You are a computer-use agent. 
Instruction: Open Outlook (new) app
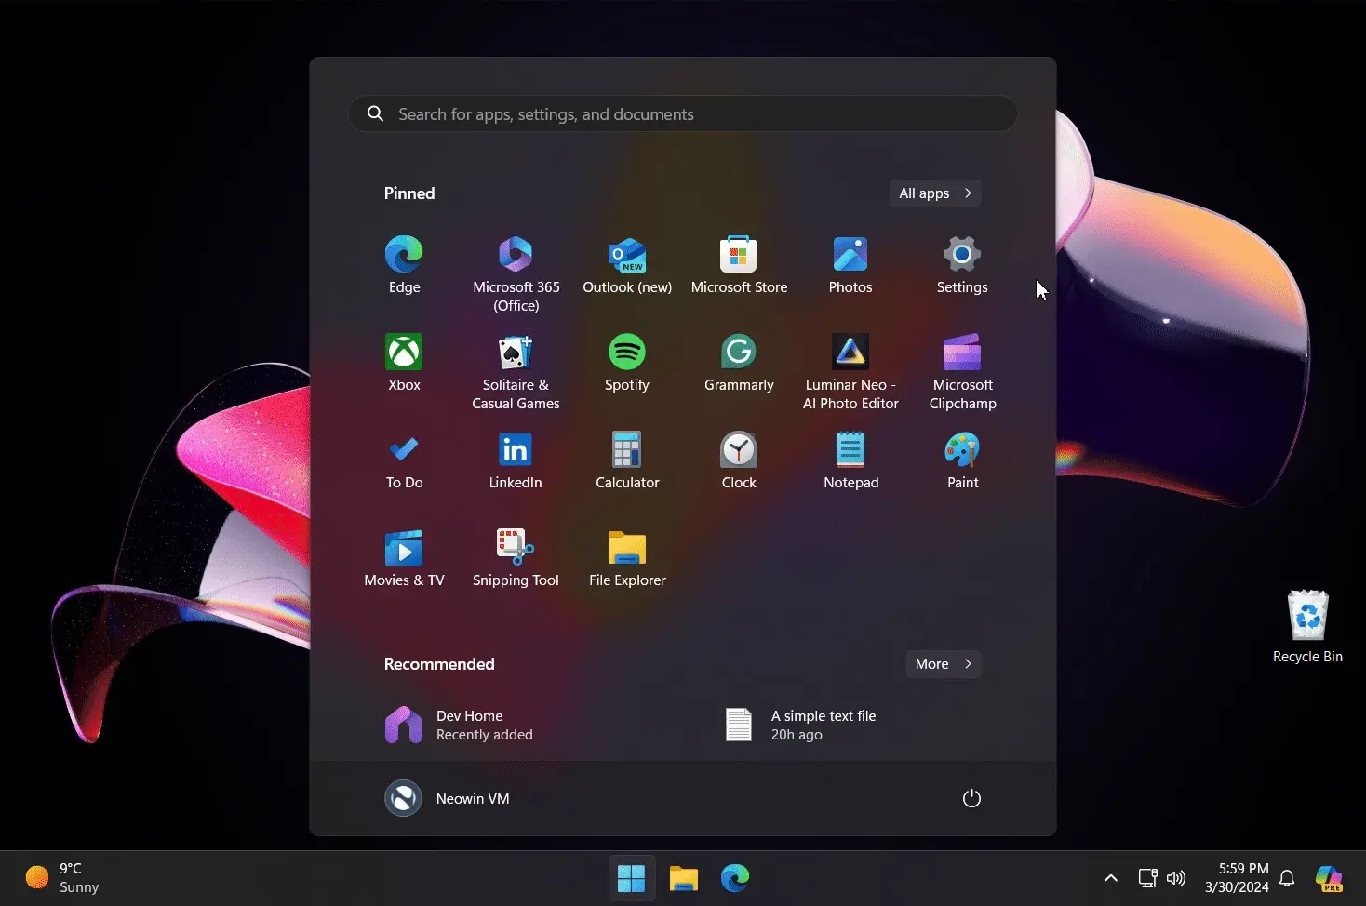tap(627, 266)
